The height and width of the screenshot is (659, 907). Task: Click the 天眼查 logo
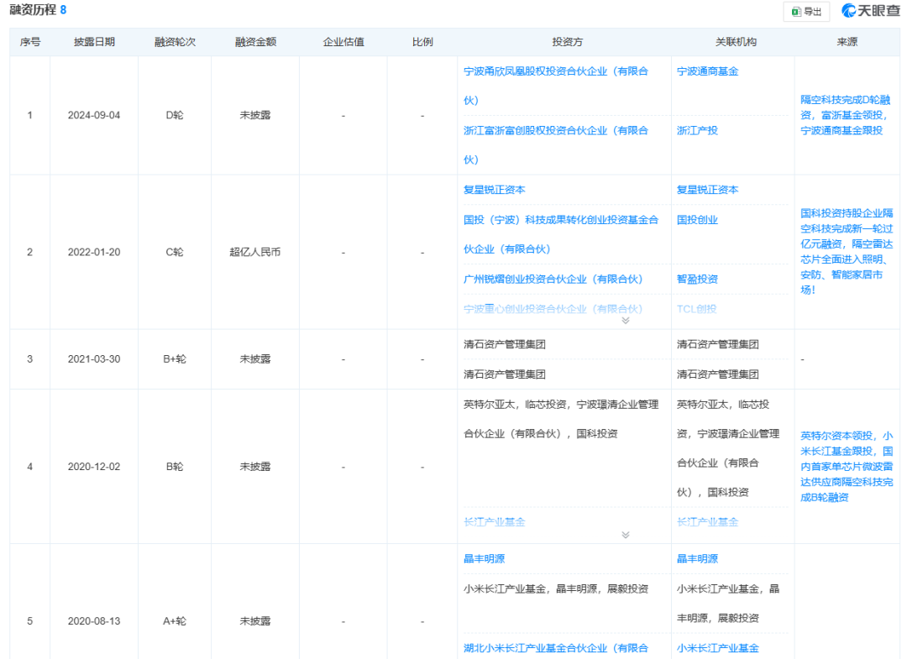click(x=871, y=11)
